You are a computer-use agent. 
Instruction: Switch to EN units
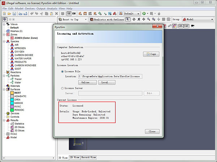point(74,14)
